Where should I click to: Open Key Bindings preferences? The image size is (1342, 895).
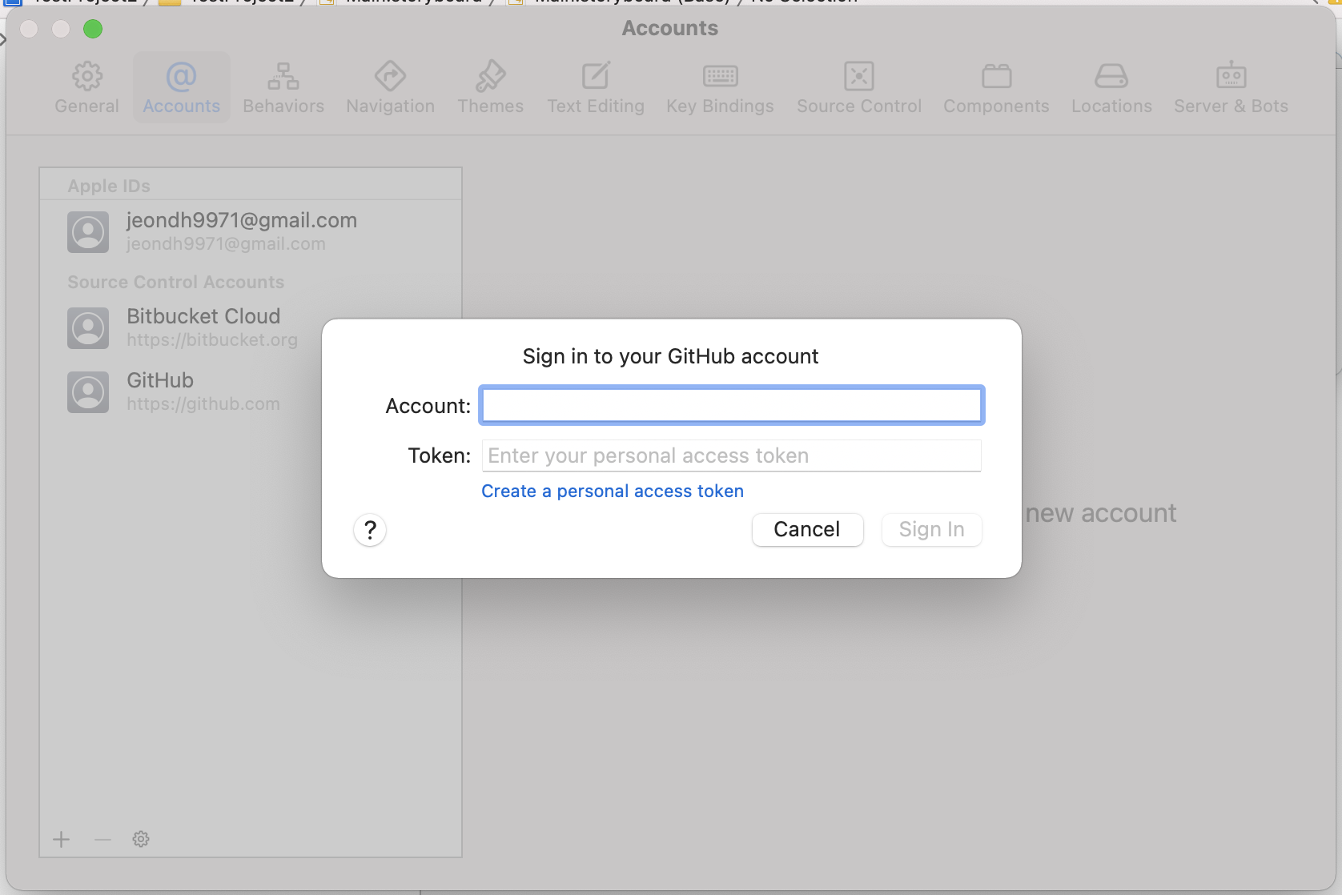[x=720, y=87]
